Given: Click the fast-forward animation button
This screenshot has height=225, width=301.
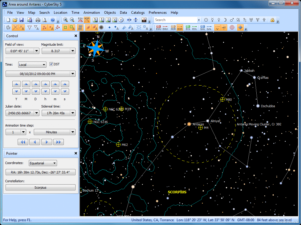Looking at the screenshot, I should [58, 142].
